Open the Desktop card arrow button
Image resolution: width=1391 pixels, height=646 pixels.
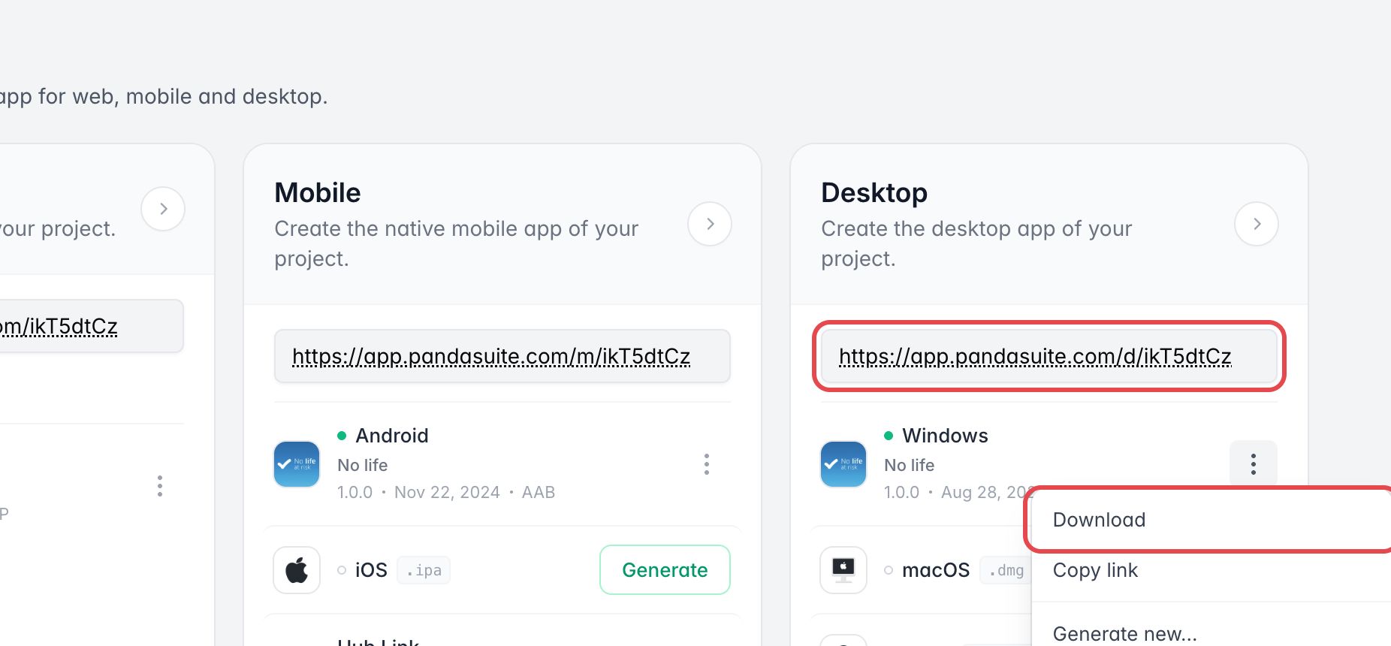pos(1257,224)
